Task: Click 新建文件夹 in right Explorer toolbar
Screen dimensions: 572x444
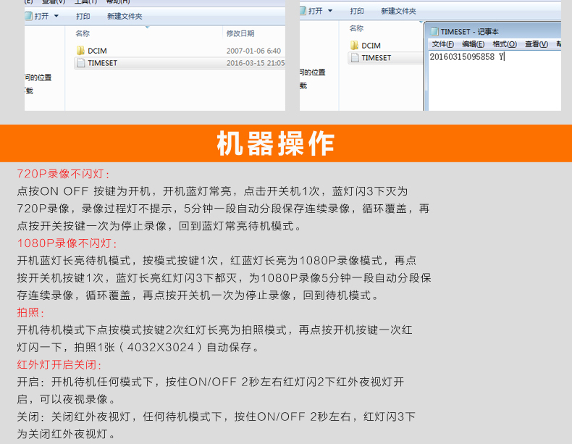Action: 398,12
